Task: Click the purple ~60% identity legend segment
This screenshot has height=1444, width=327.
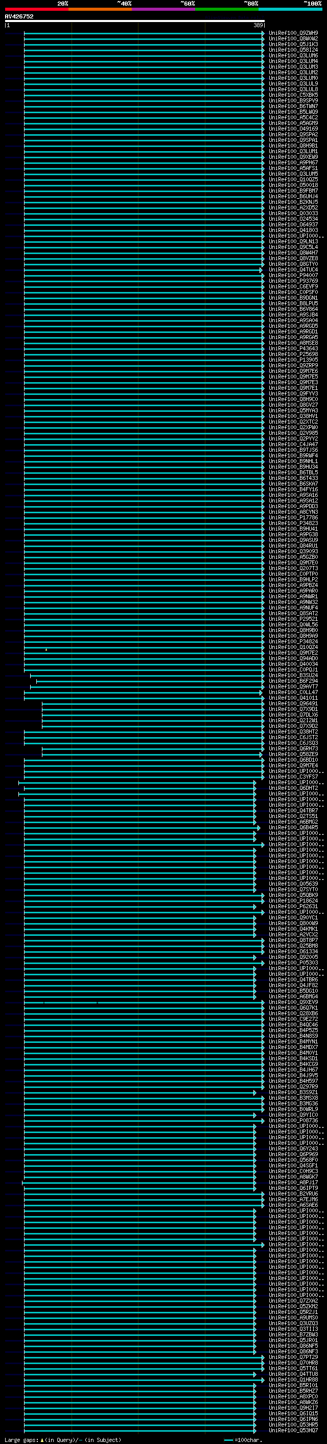Action: tap(163, 9)
